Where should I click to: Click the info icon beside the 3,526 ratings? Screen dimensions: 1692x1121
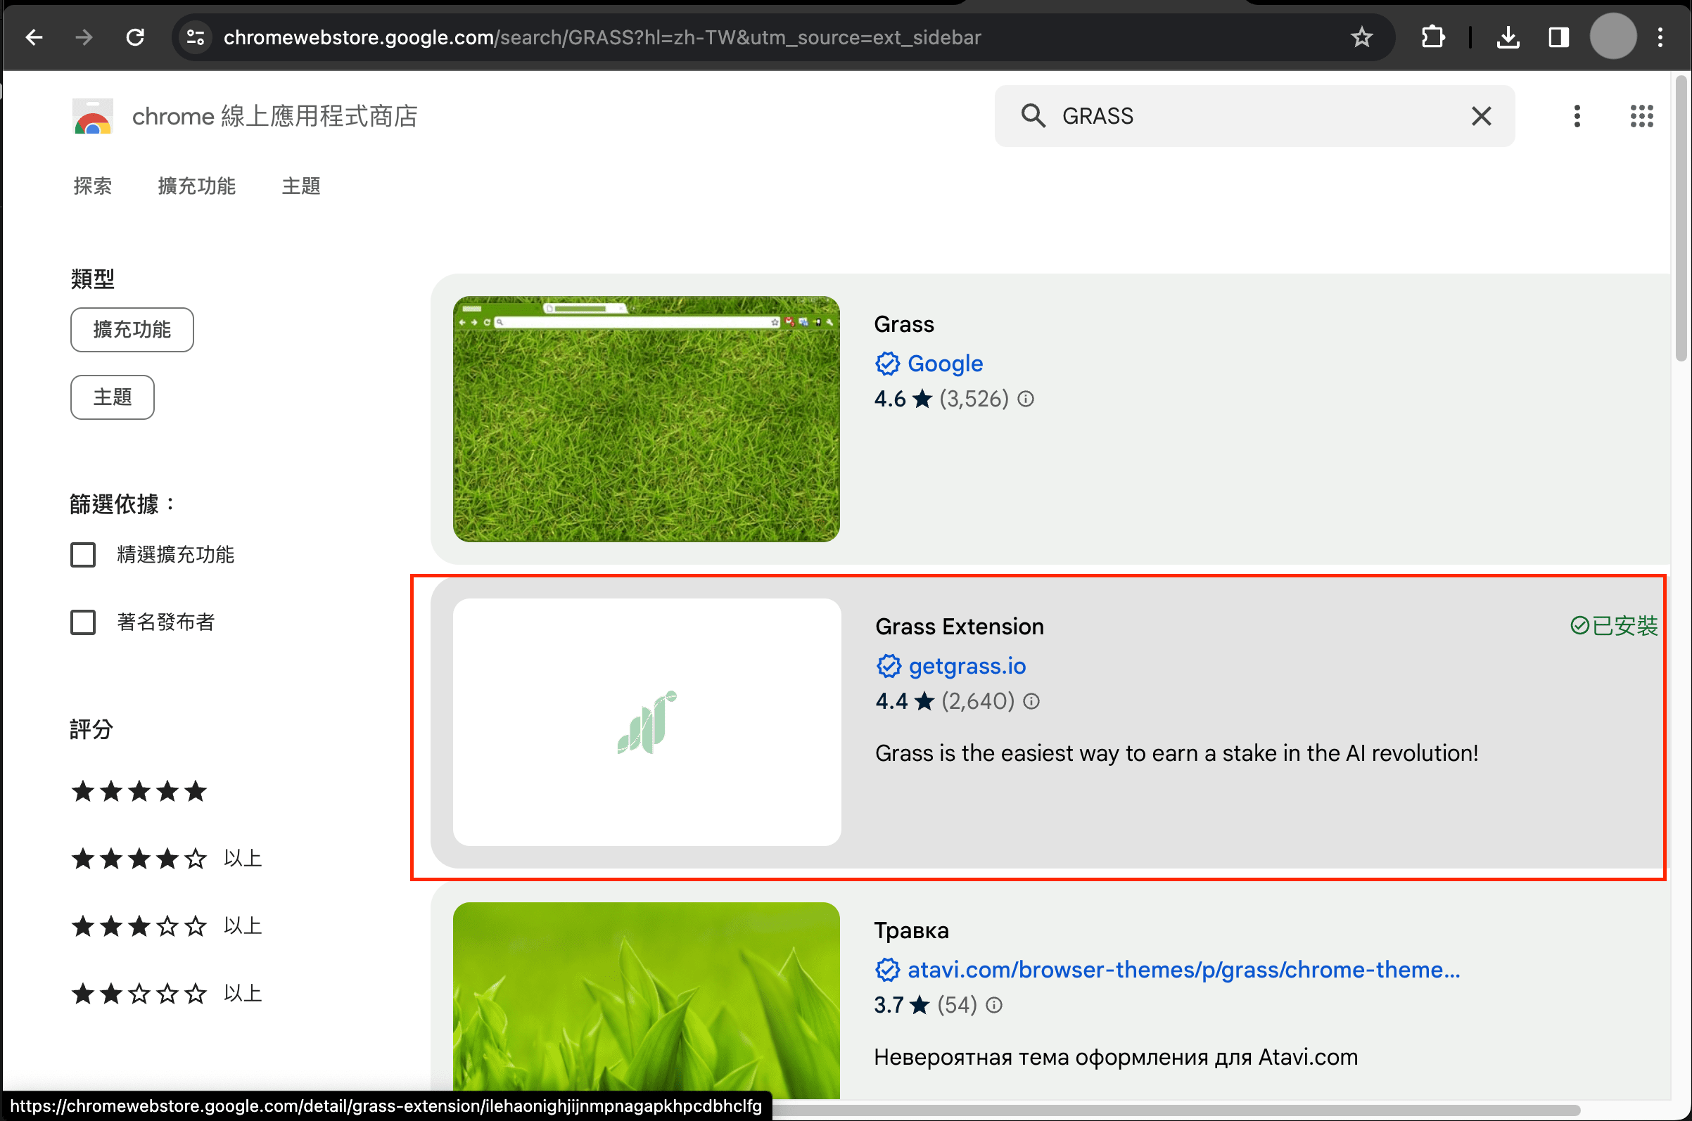[x=1026, y=399]
